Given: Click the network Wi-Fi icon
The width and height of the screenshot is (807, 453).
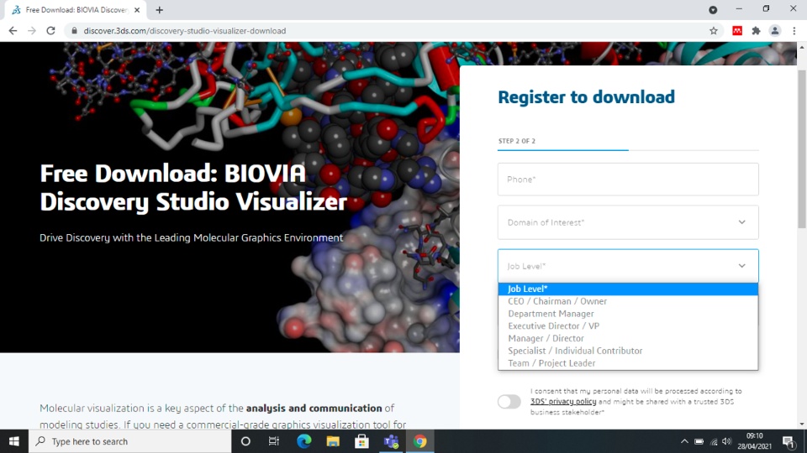Looking at the screenshot, I should (x=714, y=441).
